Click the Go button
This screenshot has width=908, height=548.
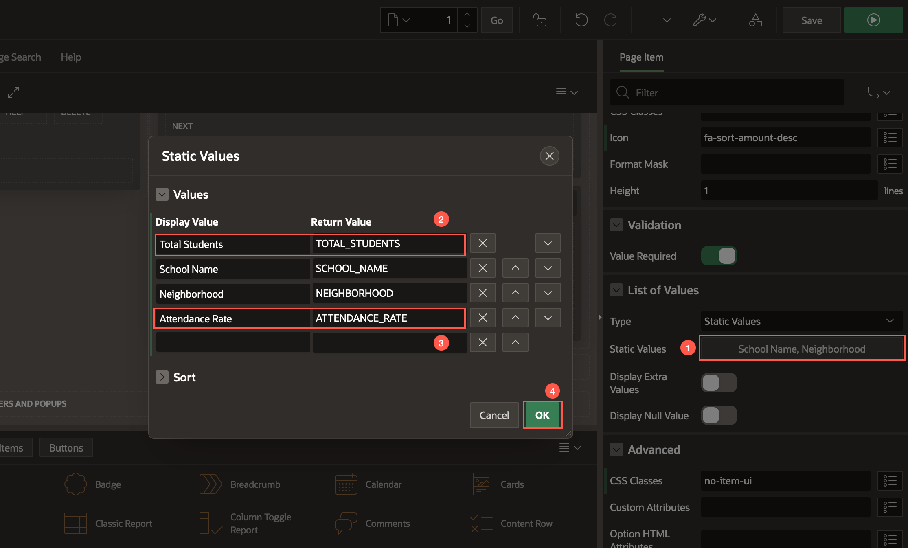pyautogui.click(x=497, y=20)
